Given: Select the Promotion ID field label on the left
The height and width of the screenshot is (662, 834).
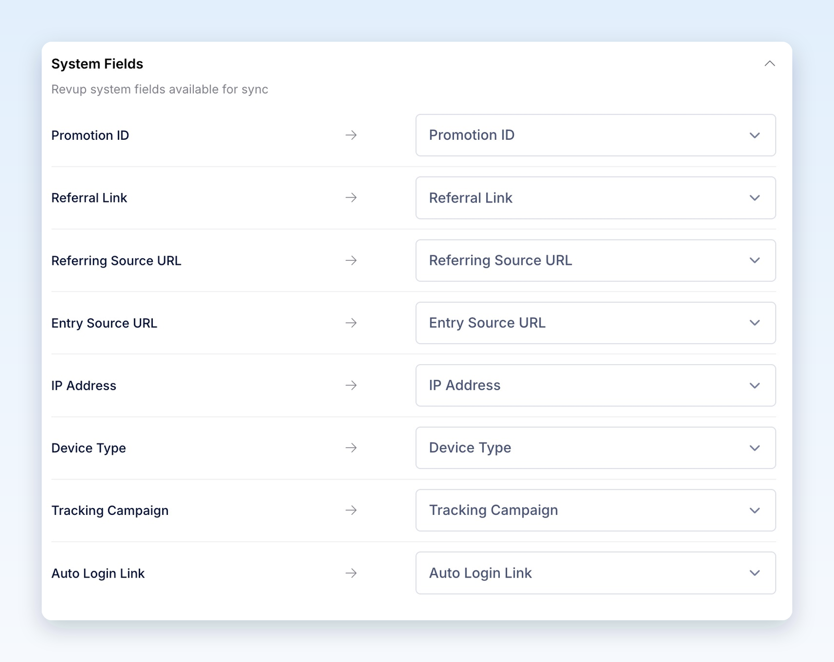Looking at the screenshot, I should (90, 135).
